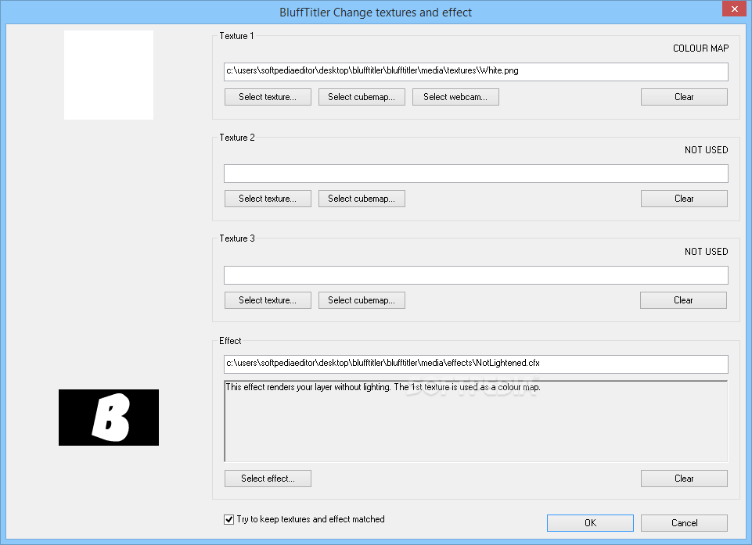This screenshot has height=545, width=752.
Task: Click the Texture 1 group label
Action: click(236, 36)
